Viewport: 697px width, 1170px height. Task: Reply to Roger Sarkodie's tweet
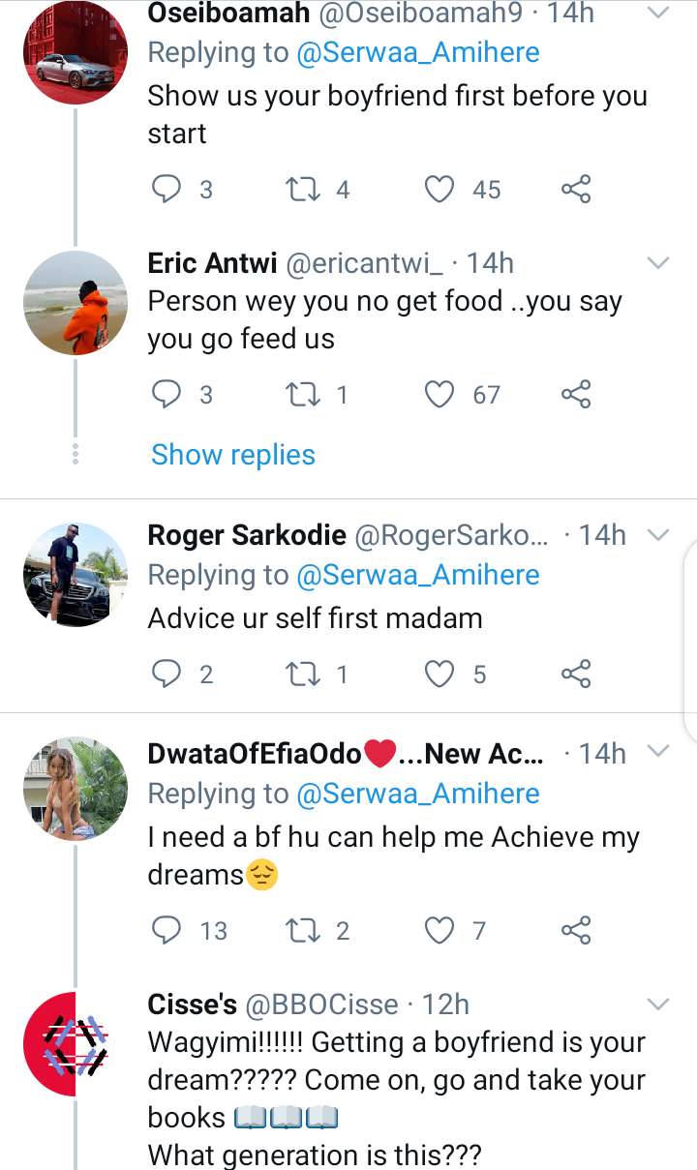click(167, 674)
